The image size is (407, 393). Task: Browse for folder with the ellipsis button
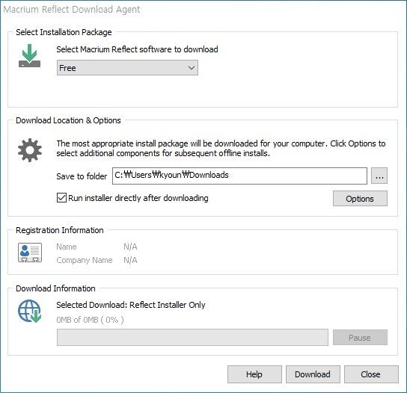pos(379,176)
